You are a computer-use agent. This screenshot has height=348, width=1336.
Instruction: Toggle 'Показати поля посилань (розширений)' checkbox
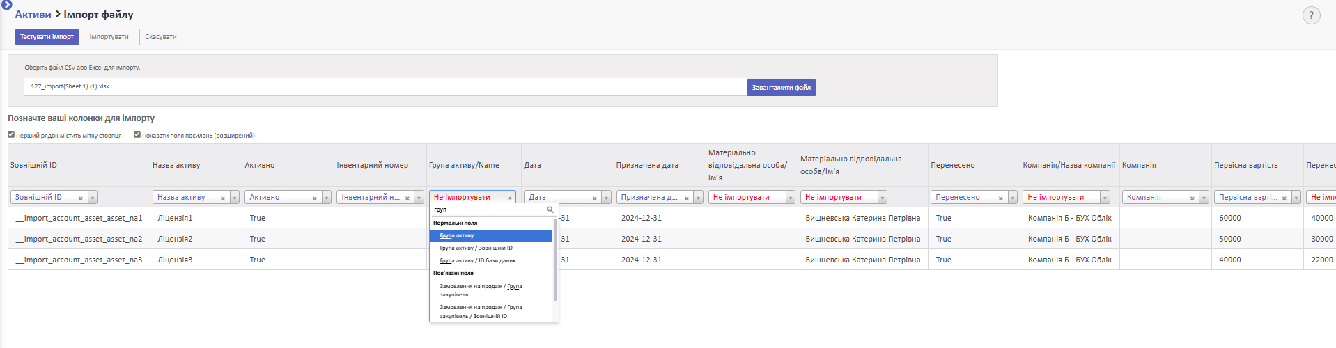point(137,134)
